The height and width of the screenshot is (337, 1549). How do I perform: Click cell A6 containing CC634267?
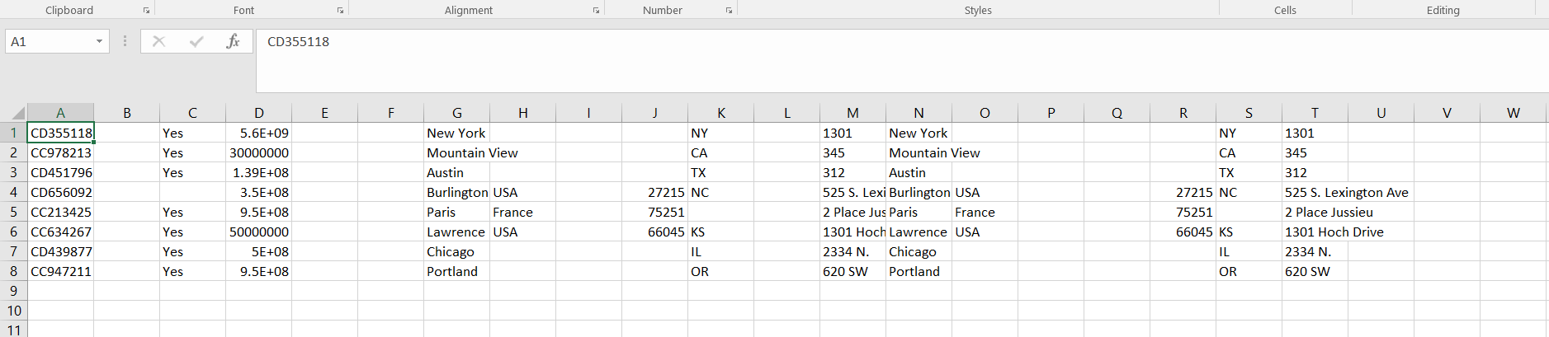(x=60, y=232)
